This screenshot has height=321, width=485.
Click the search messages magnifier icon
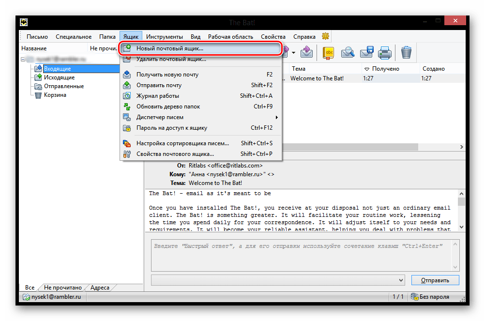click(347, 52)
